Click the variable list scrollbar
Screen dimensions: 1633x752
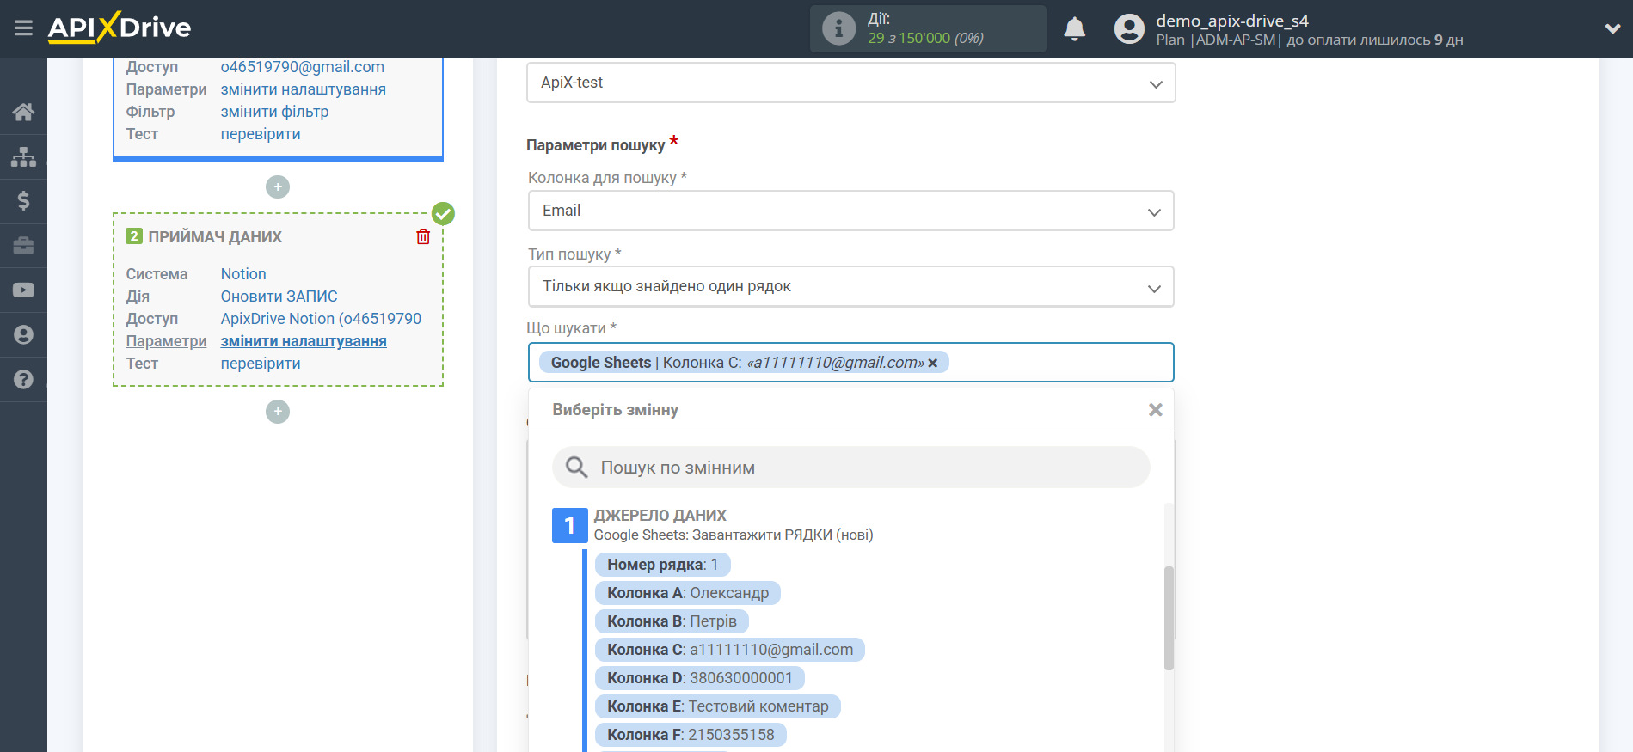tap(1169, 617)
